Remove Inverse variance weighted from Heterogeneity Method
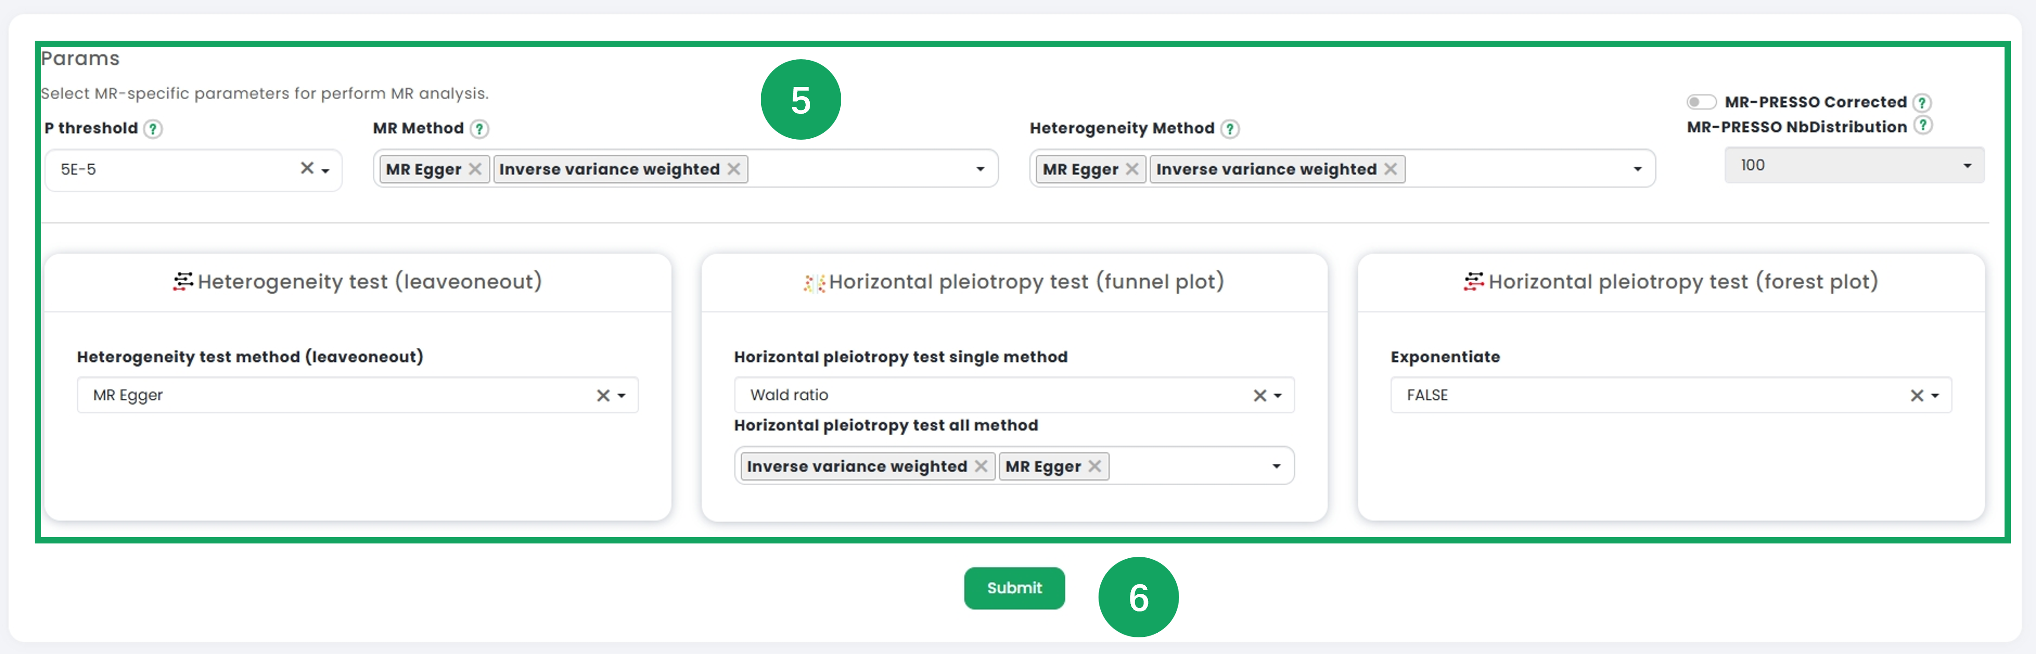The image size is (2036, 654). coord(1390,169)
